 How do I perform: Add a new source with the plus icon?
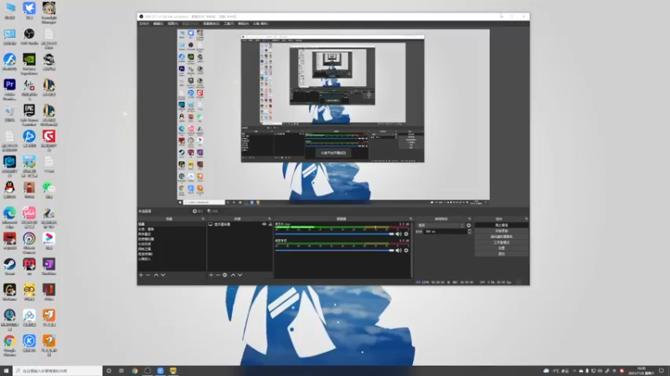(211, 275)
